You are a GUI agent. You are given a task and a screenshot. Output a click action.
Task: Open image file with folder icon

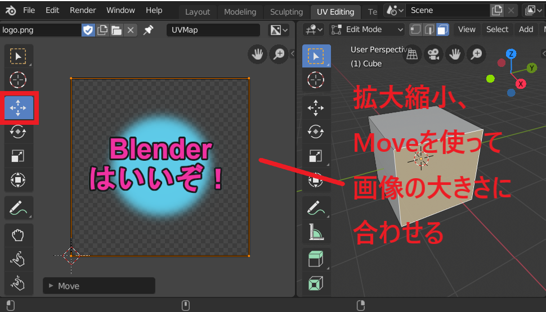[117, 30]
